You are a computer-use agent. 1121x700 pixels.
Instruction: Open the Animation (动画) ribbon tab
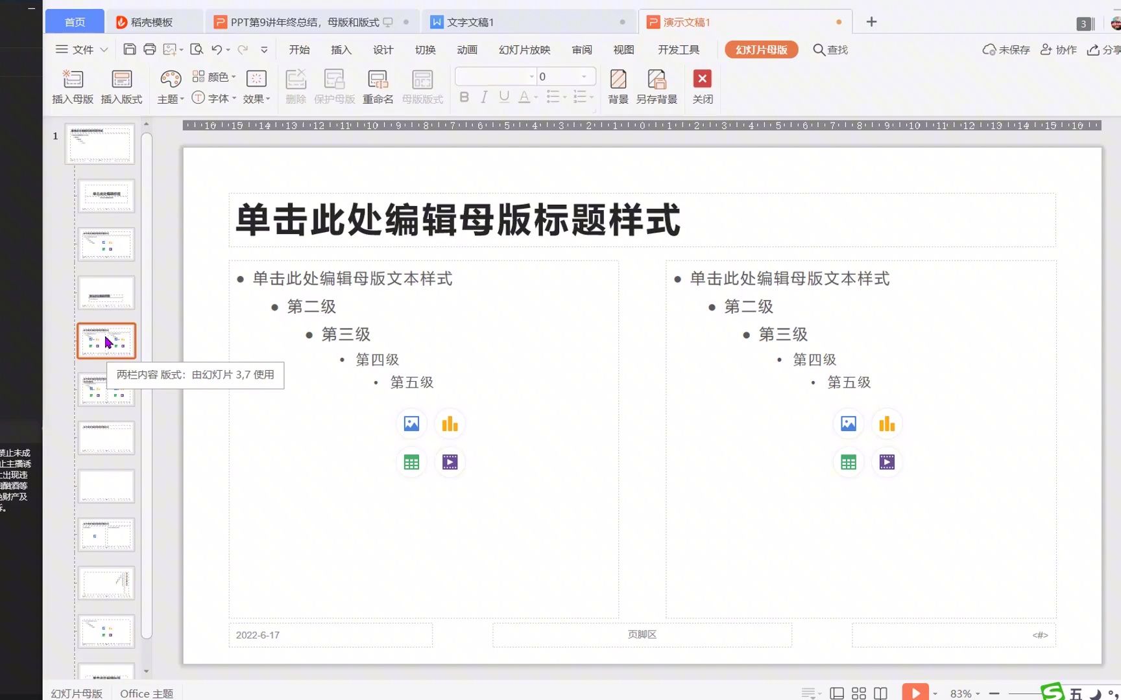click(467, 50)
